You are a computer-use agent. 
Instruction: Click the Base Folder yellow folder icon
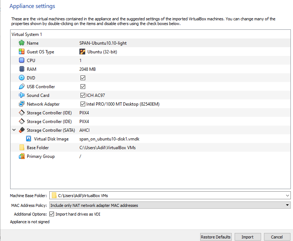pos(22,147)
